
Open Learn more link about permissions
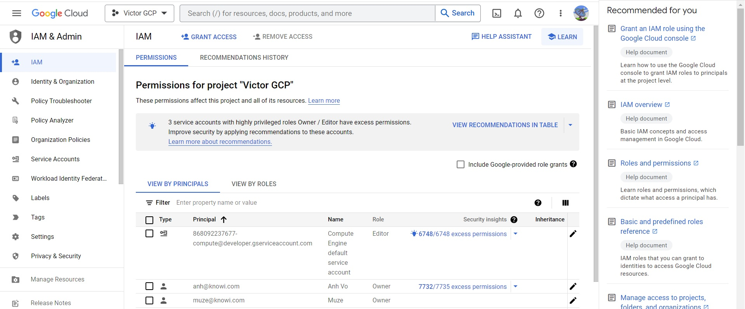[x=324, y=101]
